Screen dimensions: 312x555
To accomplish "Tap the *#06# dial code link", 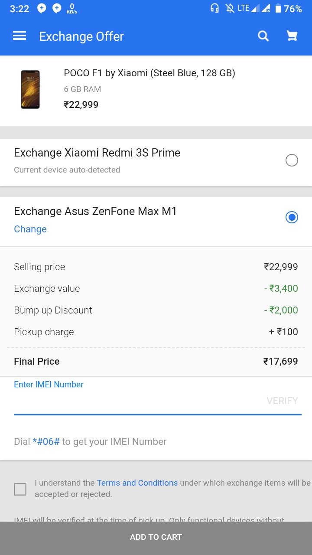I will 46,442.
